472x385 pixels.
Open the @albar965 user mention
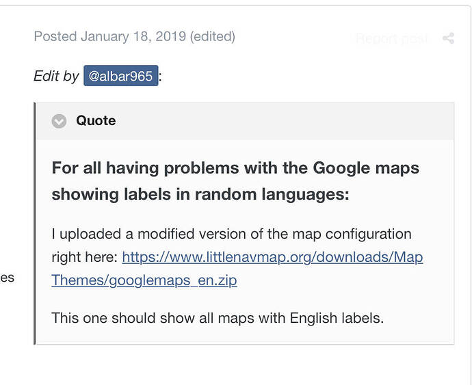[x=121, y=76]
